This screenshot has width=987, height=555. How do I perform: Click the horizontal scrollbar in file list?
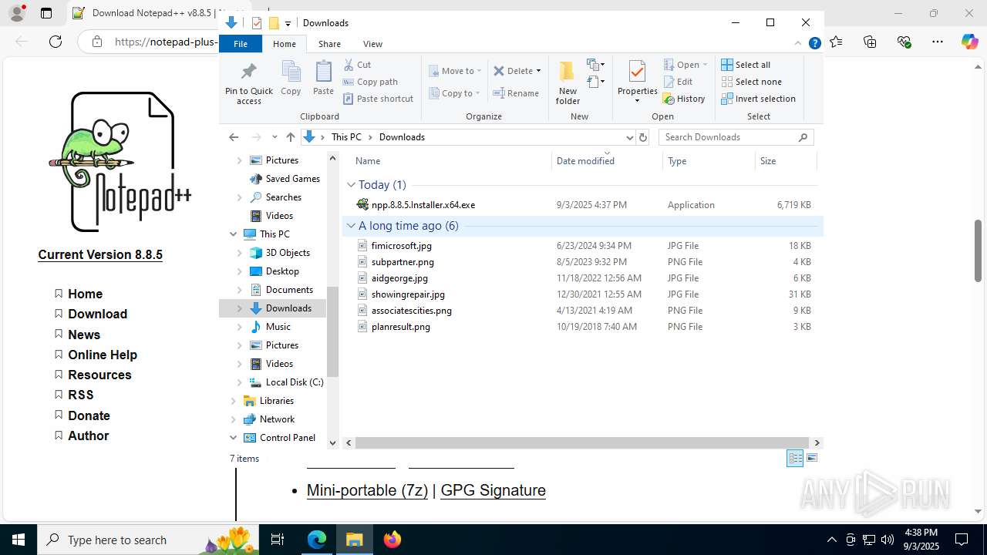[583, 442]
